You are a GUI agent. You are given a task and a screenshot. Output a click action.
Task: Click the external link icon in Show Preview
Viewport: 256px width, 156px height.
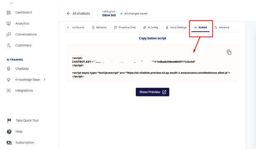[x=164, y=92]
